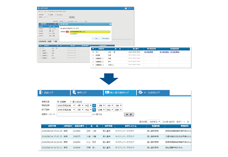Viewport: 228px width, 157px height.
Task: Open the 表示件数 10件ずつ dropdown
Action: (154, 122)
